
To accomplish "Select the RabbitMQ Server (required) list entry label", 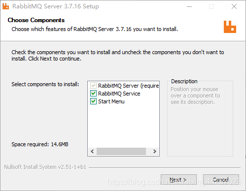I will 129,86.
